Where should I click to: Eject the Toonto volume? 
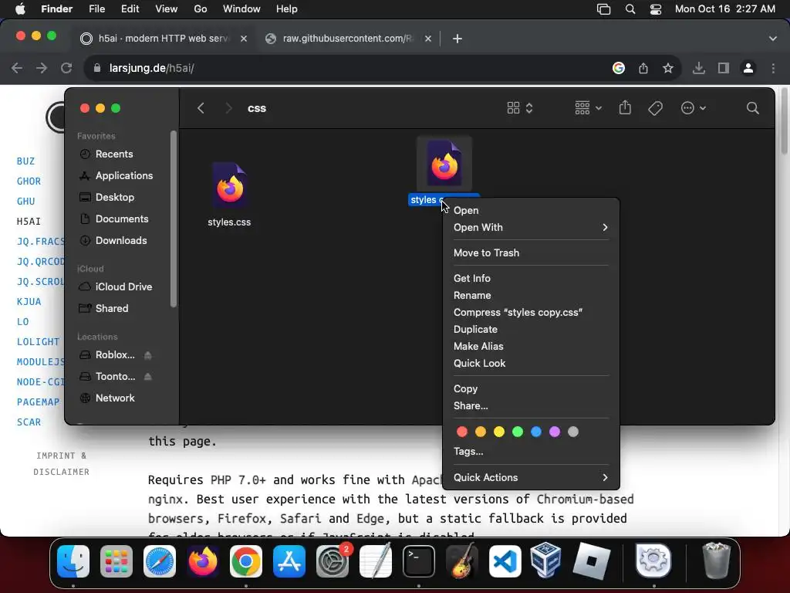pos(147,377)
